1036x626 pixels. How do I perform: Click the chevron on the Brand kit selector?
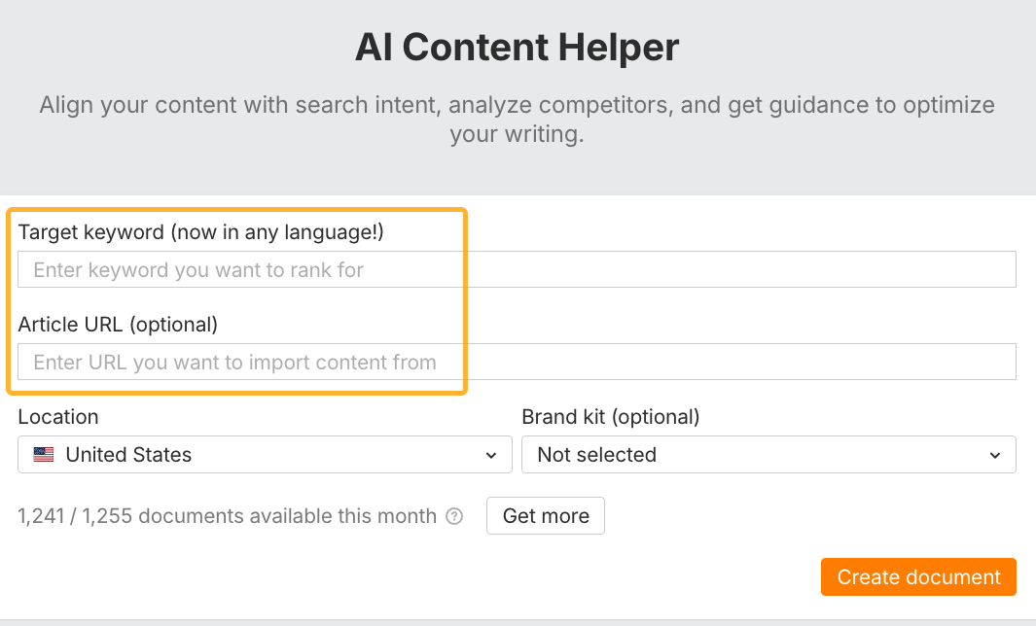coord(995,454)
